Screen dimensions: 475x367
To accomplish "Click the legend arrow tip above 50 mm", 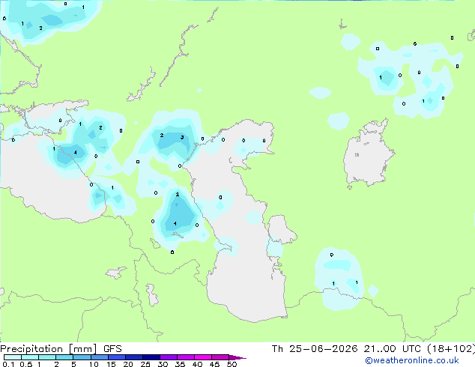I will [x=237, y=357].
